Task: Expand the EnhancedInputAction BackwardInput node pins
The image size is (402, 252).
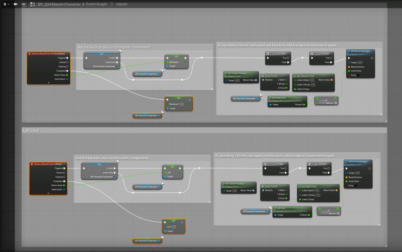Action: coord(49,83)
